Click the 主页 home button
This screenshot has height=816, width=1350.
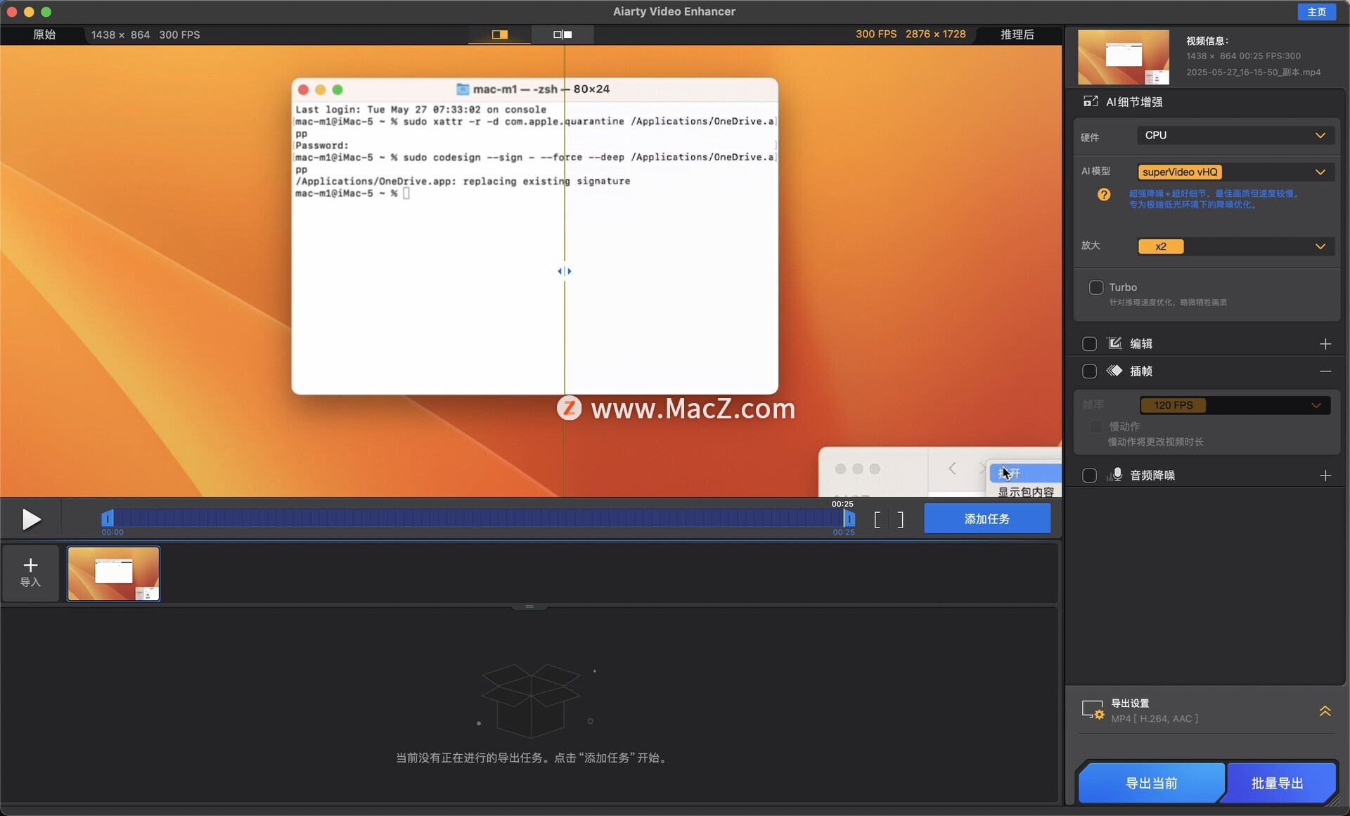[x=1316, y=12]
